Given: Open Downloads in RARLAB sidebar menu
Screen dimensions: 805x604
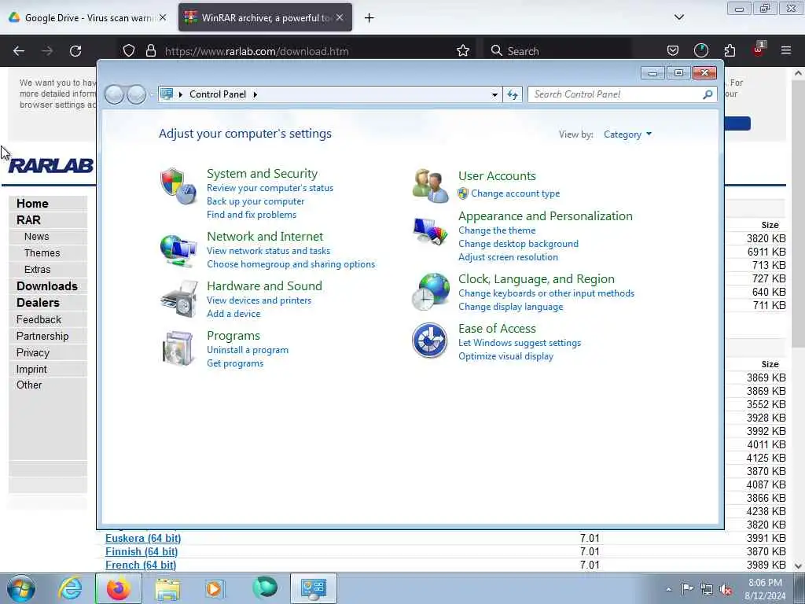Looking at the screenshot, I should point(47,286).
